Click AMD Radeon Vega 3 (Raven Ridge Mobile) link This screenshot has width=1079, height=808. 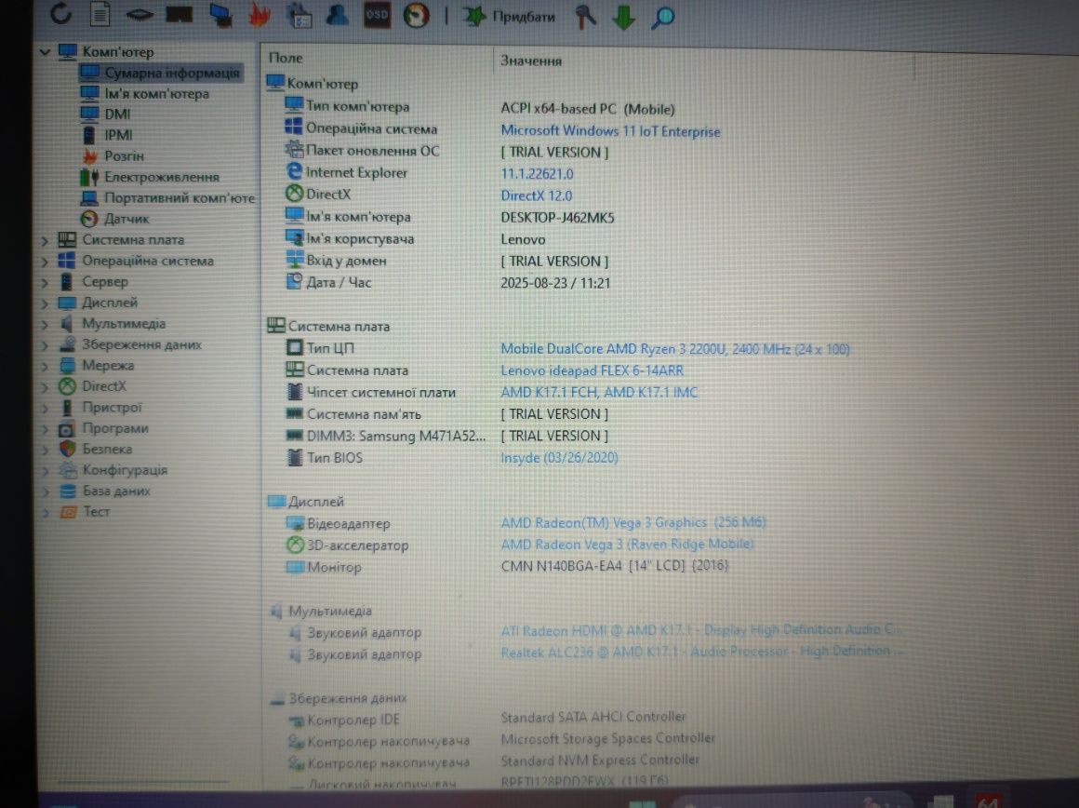tap(627, 545)
